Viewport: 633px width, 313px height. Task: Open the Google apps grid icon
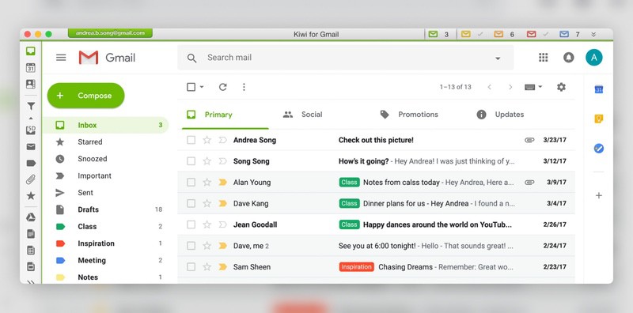(544, 57)
